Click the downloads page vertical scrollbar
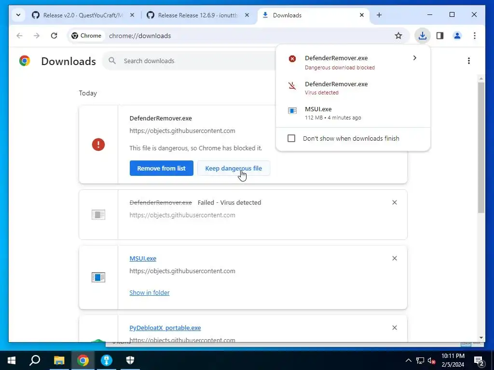 pos(481,148)
